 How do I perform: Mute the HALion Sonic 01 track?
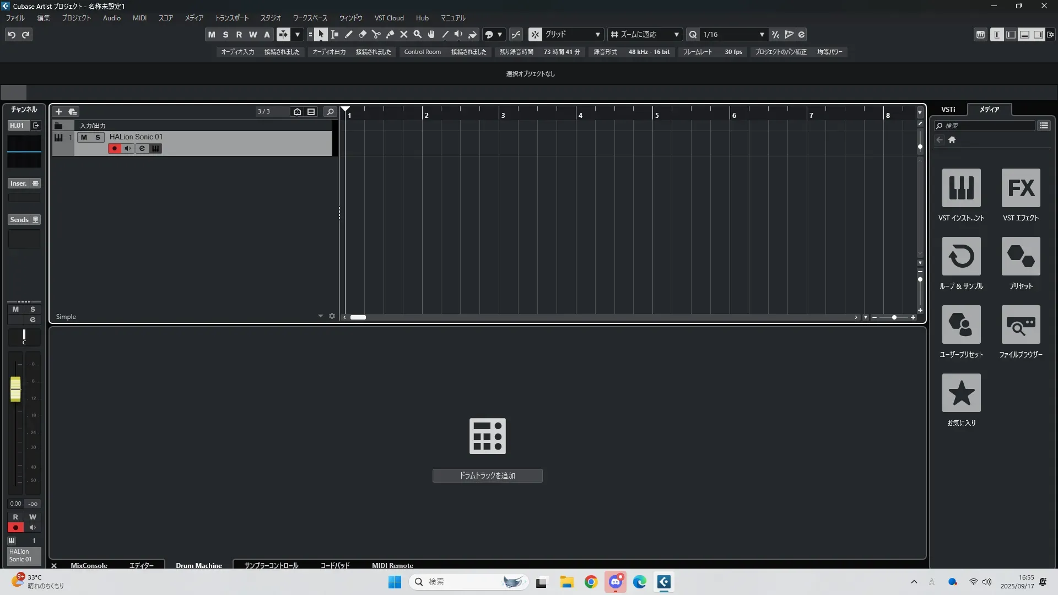coord(84,137)
